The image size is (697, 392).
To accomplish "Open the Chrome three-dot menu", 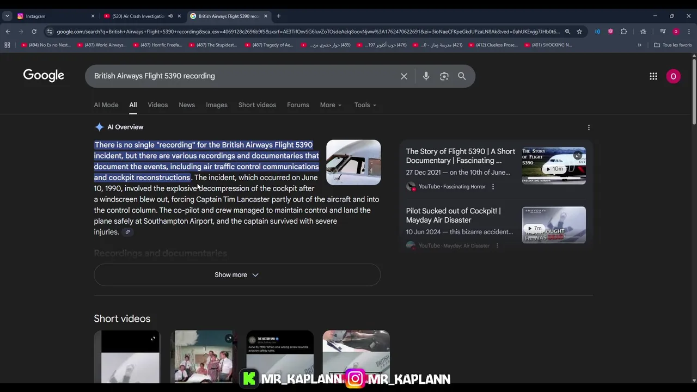I will [x=689, y=32].
